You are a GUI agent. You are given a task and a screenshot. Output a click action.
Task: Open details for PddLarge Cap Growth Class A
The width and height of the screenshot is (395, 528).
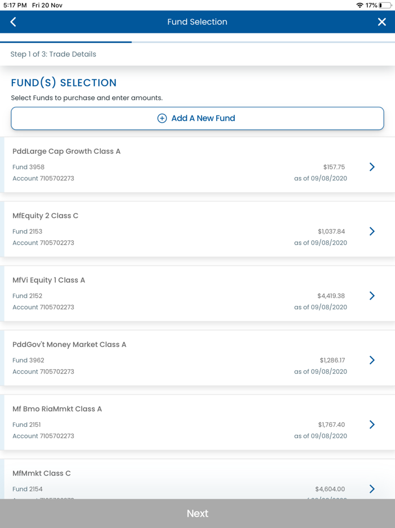tap(371, 167)
